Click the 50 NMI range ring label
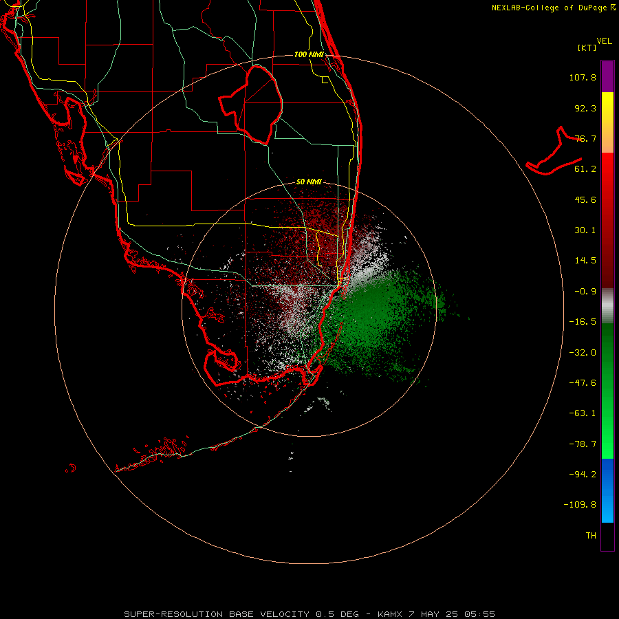This screenshot has width=619, height=619. point(309,182)
